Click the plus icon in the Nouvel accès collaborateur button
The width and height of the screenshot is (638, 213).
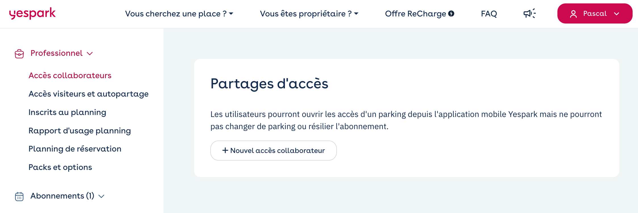(x=225, y=150)
